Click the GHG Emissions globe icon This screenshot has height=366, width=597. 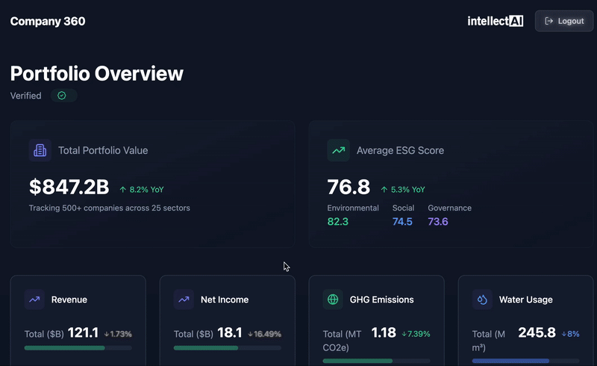tap(333, 300)
